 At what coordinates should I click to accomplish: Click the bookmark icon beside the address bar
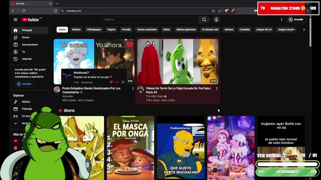(x=55, y=11)
